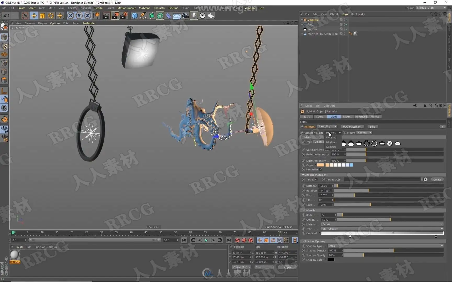Open Shadow Type Area dropdown
The image size is (452, 282).
386,246
